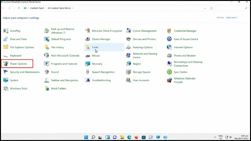Open the Windows Tools gear icon
This screenshot has height=141, width=251.
6,88
